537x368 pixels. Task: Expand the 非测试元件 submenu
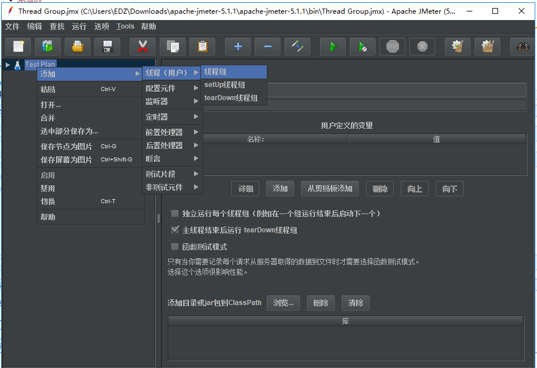pyautogui.click(x=172, y=187)
